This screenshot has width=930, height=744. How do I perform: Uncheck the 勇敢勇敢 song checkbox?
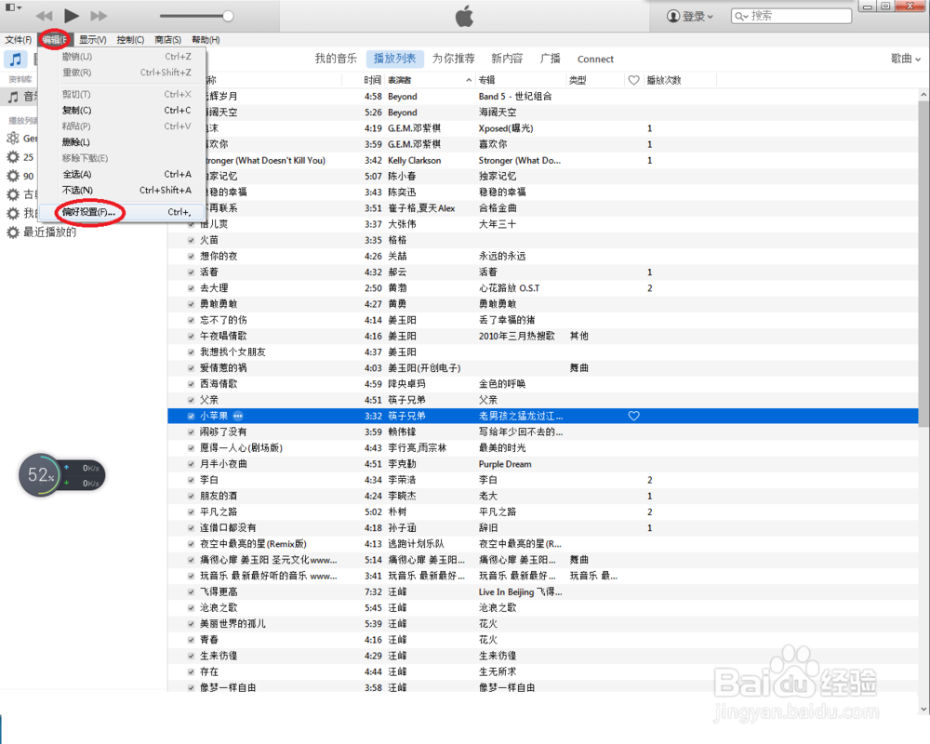(191, 304)
